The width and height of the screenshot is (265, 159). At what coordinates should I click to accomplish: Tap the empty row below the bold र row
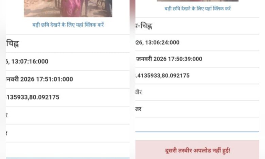[x=68, y=150]
